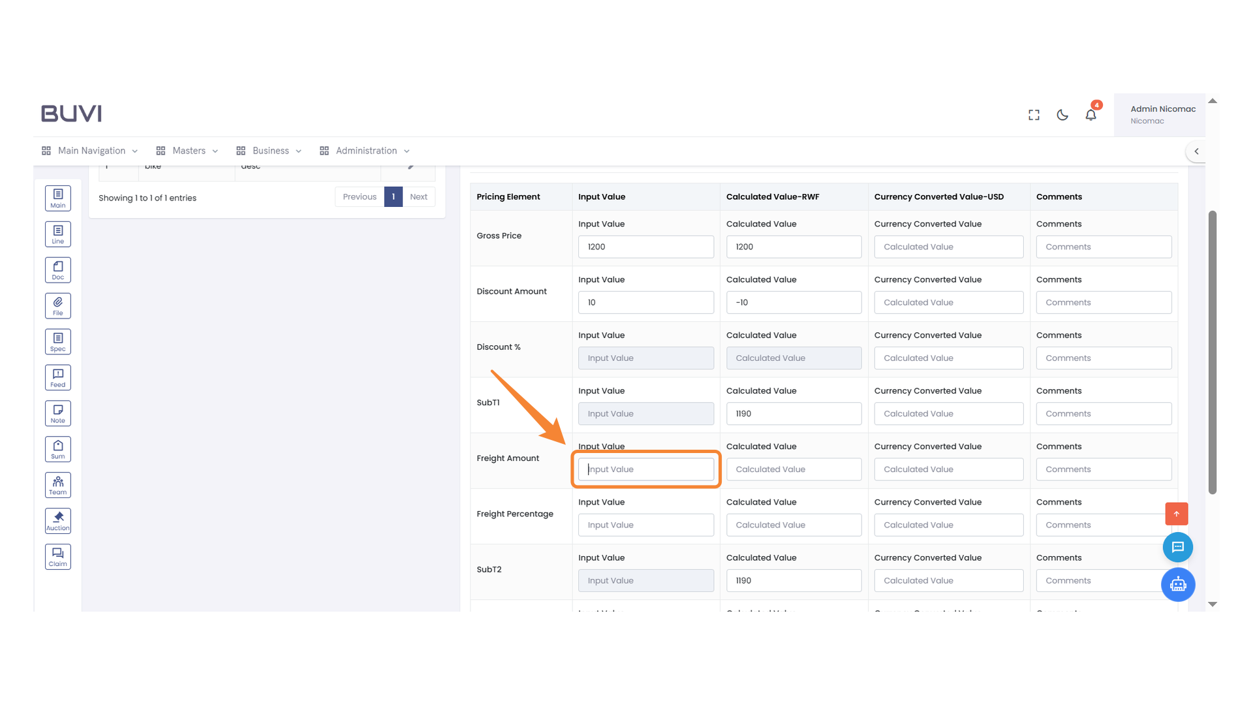Toggle fullscreen mode icon

point(1034,115)
